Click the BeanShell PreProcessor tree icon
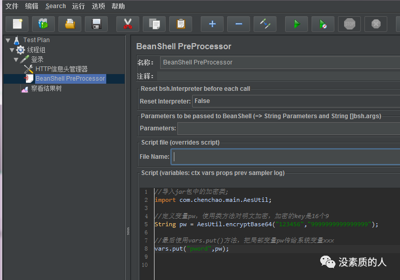400x280 pixels. tap(29, 79)
